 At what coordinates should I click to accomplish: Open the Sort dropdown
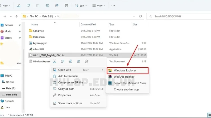coord(81,6)
